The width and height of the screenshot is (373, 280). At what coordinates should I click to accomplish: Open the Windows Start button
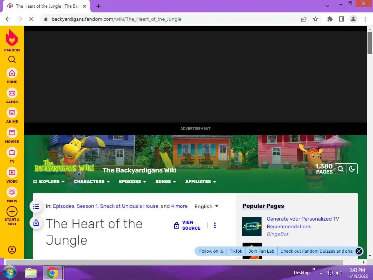(9, 273)
